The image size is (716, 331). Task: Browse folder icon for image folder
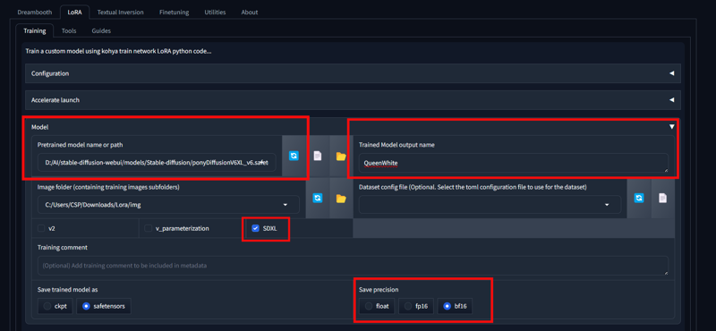tap(341, 198)
